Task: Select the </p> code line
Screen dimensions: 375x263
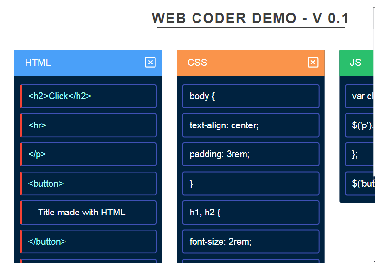Action: click(88, 154)
